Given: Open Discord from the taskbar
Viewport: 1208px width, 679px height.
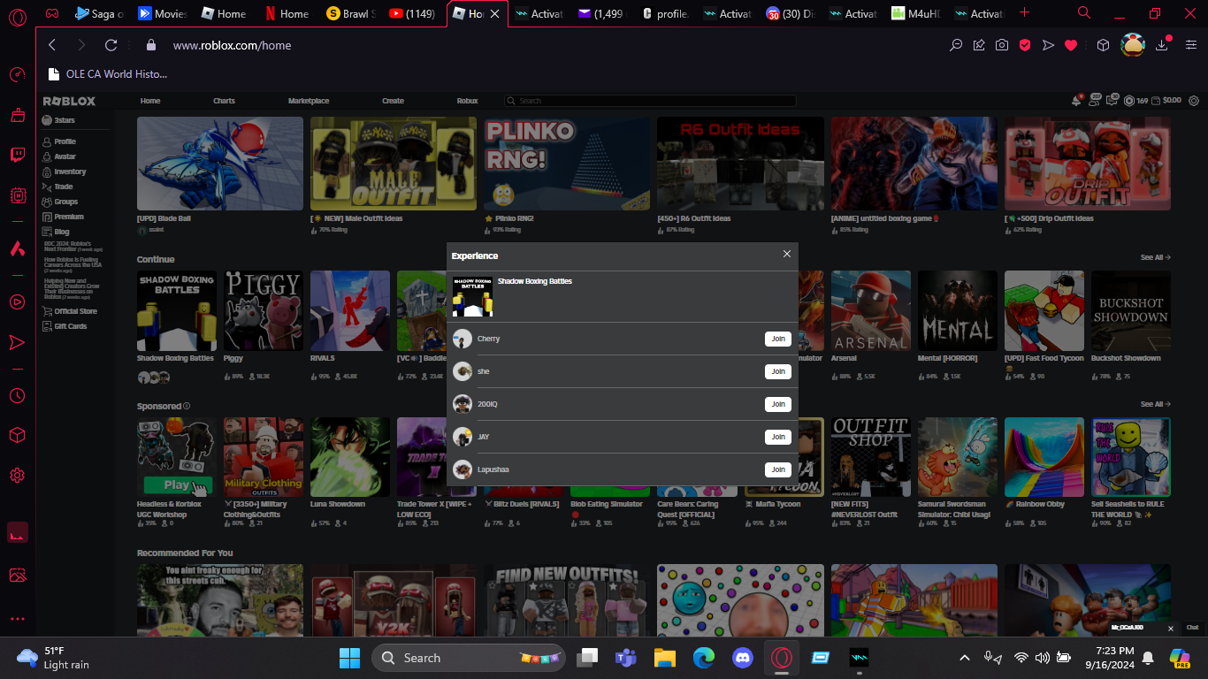Looking at the screenshot, I should (742, 658).
